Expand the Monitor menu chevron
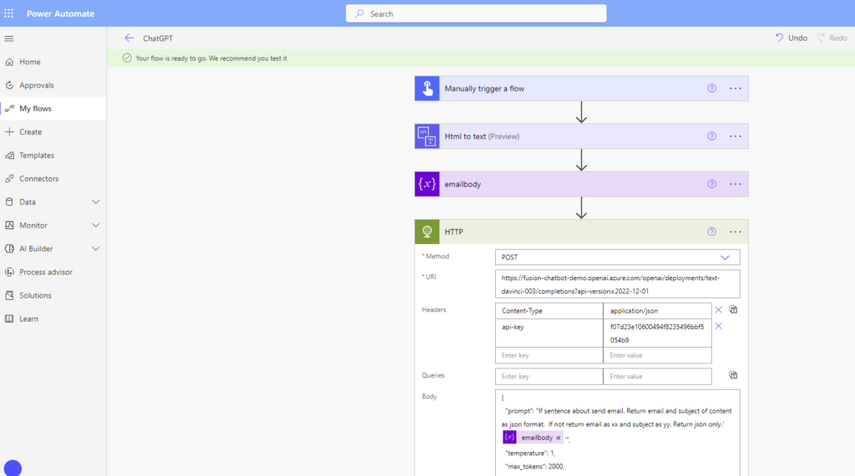 pyautogui.click(x=95, y=225)
